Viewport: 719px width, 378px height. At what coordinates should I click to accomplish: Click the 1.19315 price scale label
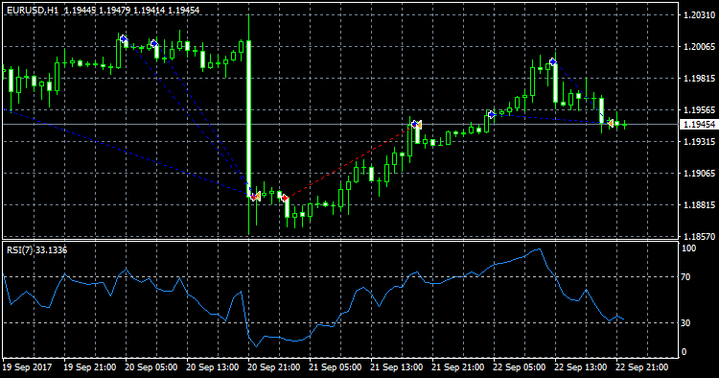(x=699, y=142)
